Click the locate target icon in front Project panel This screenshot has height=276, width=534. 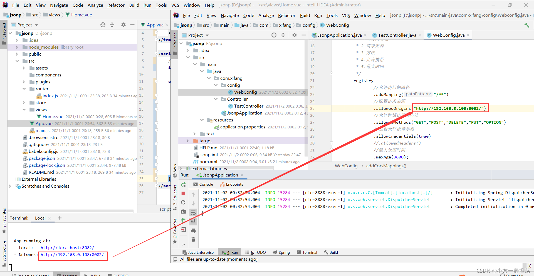click(274, 35)
